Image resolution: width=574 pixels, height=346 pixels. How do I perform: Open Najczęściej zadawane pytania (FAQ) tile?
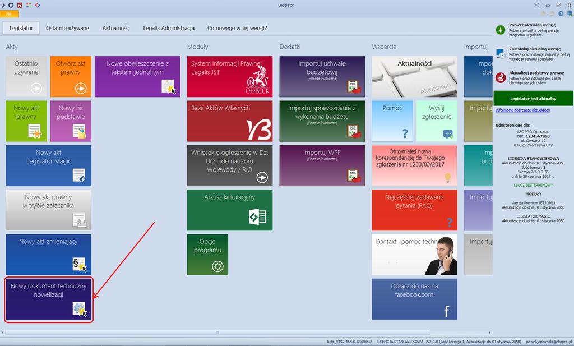[x=414, y=210]
